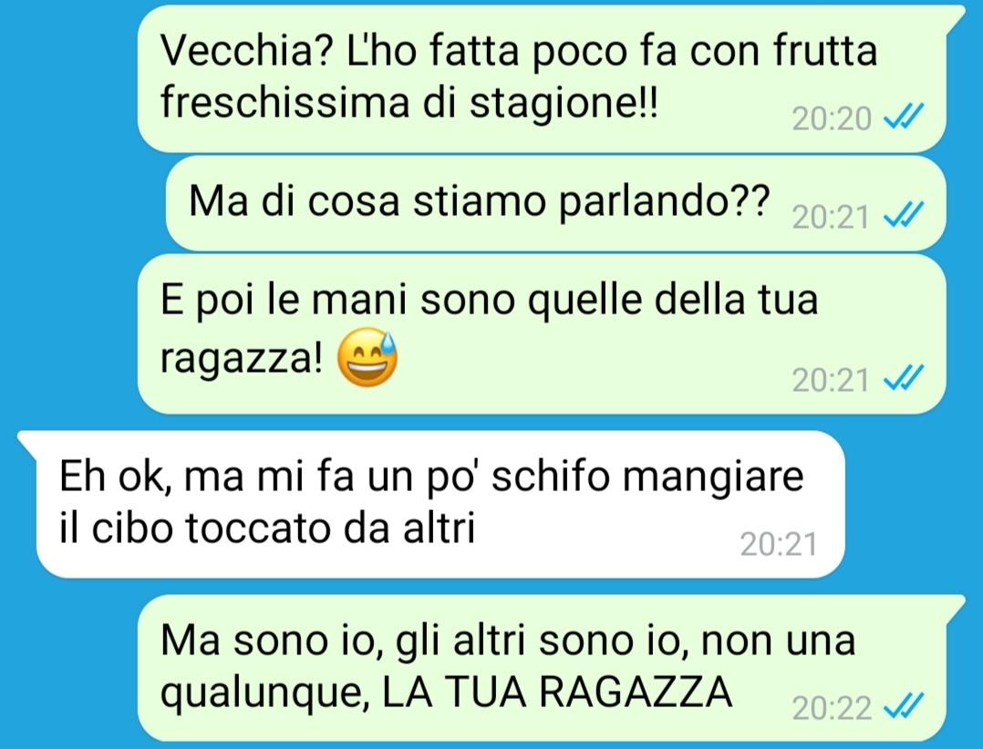Click the blue read checkmarks at 20:20
This screenshot has height=749, width=983.
click(x=904, y=117)
